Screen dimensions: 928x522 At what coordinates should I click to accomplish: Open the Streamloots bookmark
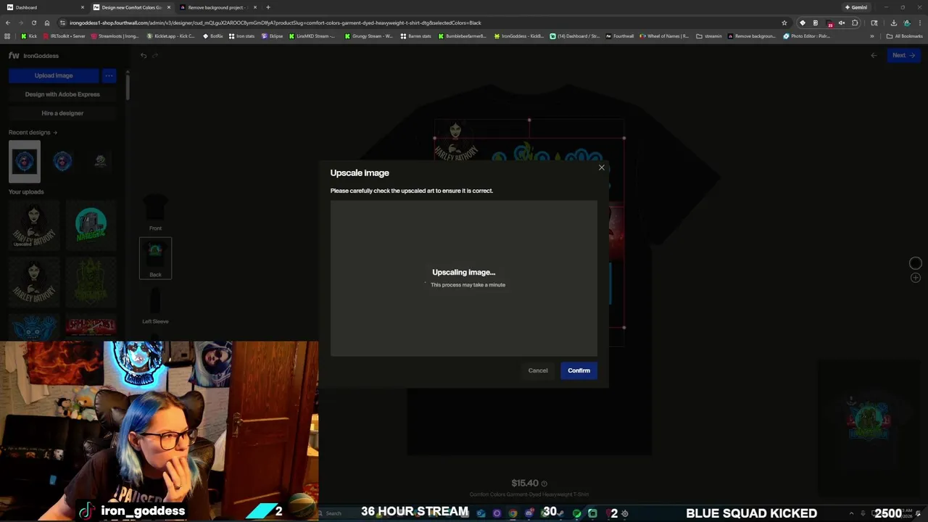point(116,36)
